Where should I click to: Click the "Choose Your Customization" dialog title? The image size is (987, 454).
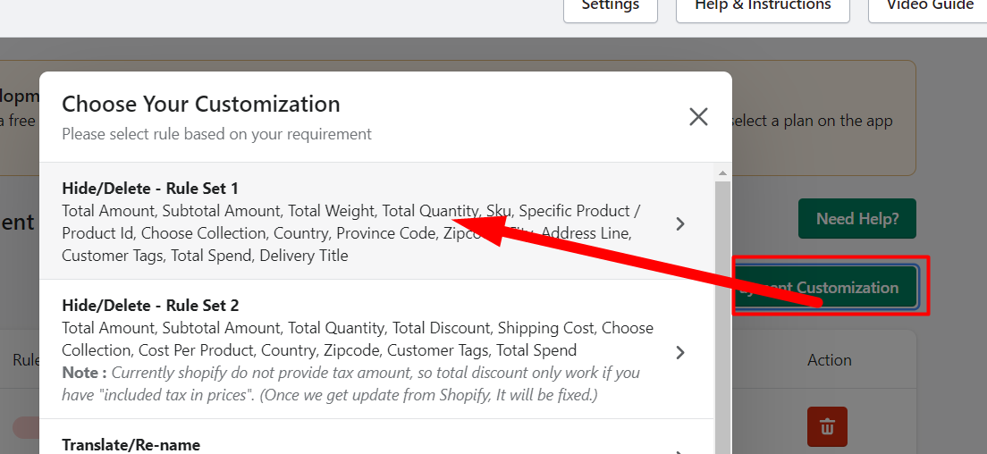(x=201, y=104)
